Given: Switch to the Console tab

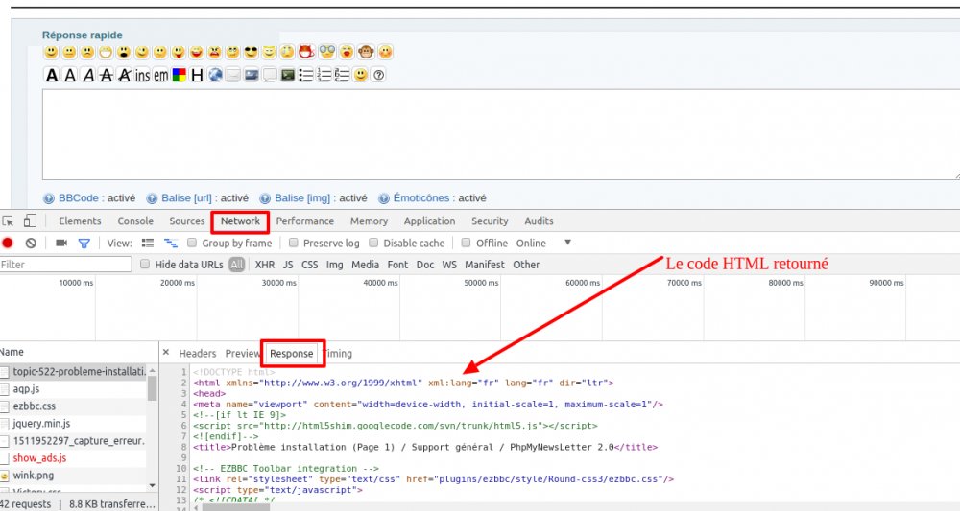Looking at the screenshot, I should point(135,221).
